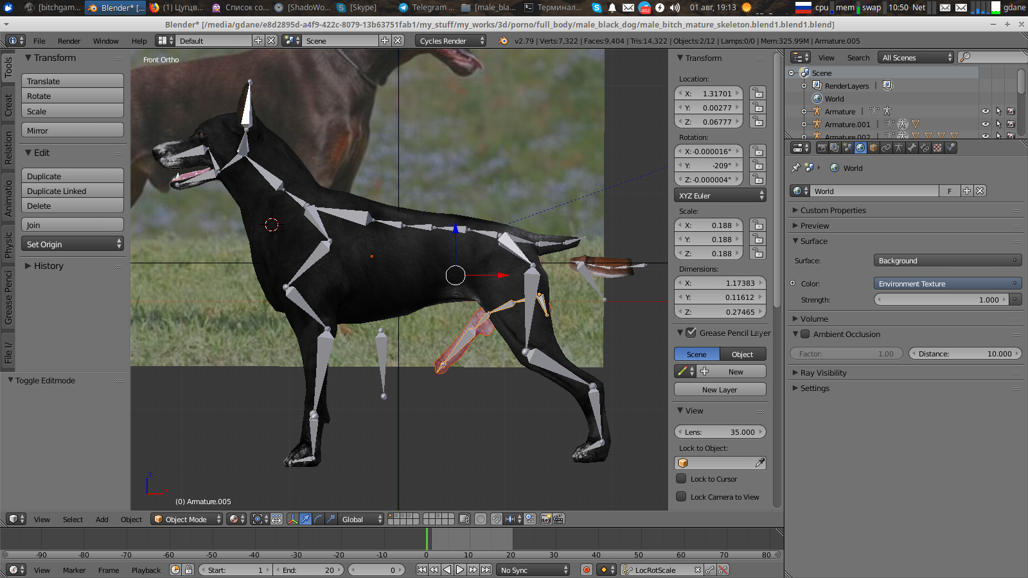The width and height of the screenshot is (1028, 578).
Task: Enable the Lock to Cursor checkbox
Action: (681, 478)
